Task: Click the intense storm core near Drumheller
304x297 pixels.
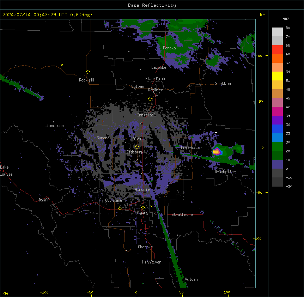Action: [217, 151]
